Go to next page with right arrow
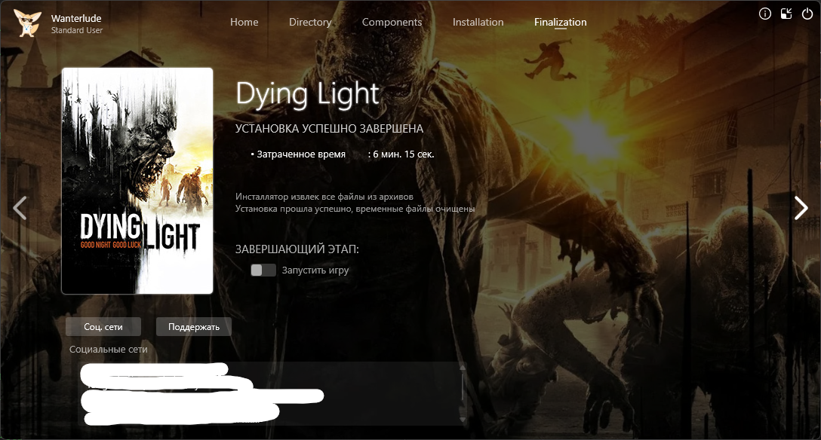Image resolution: width=821 pixels, height=440 pixels. click(x=801, y=208)
